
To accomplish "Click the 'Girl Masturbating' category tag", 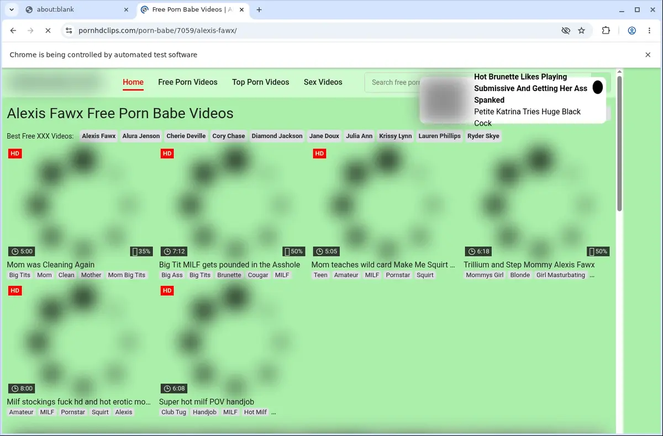I will [x=561, y=275].
